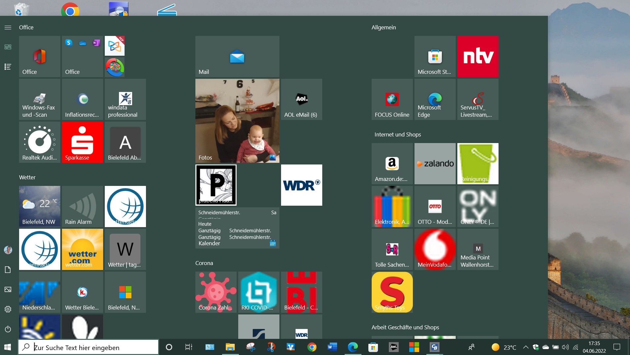Open the zalando tile
This screenshot has height=355, width=630.
435,163
